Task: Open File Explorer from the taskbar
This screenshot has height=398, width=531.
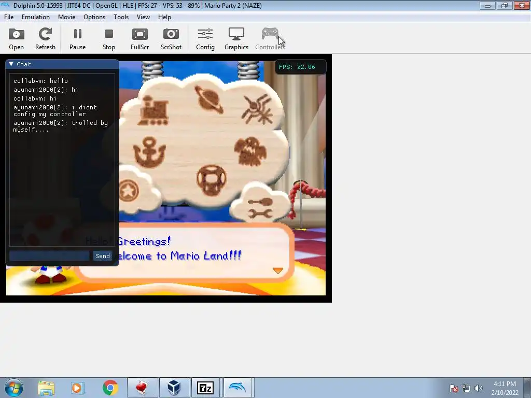Action: (46, 388)
